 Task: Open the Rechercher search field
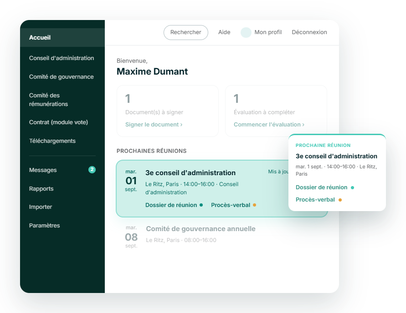coord(185,32)
